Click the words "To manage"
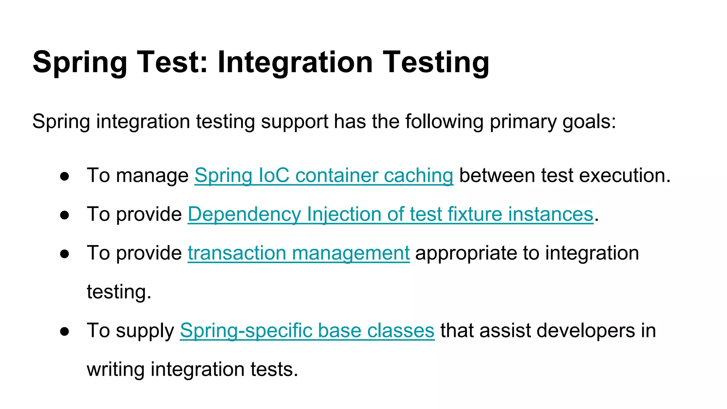This screenshot has height=409, width=727. tap(138, 175)
